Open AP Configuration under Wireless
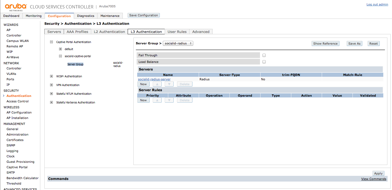 [19, 112]
